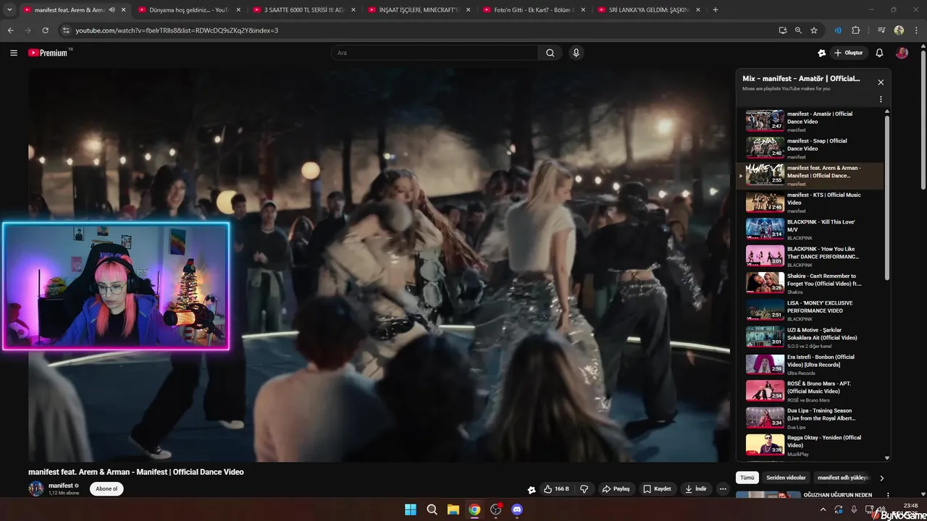Open the zoom magnifier in address bar

click(798, 30)
